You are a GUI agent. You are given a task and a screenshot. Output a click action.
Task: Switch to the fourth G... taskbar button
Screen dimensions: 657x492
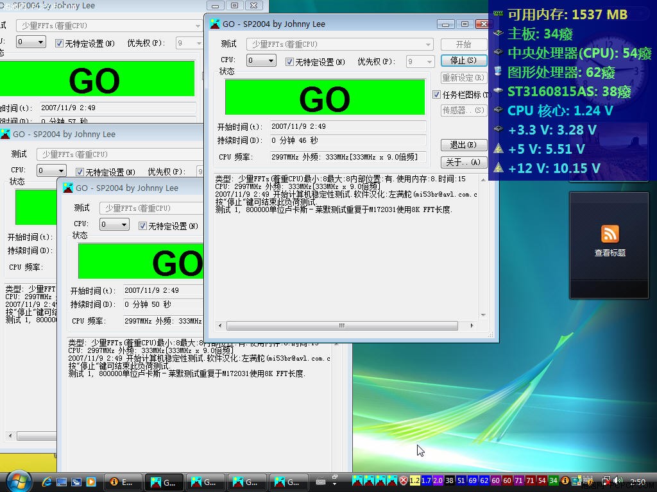point(288,482)
